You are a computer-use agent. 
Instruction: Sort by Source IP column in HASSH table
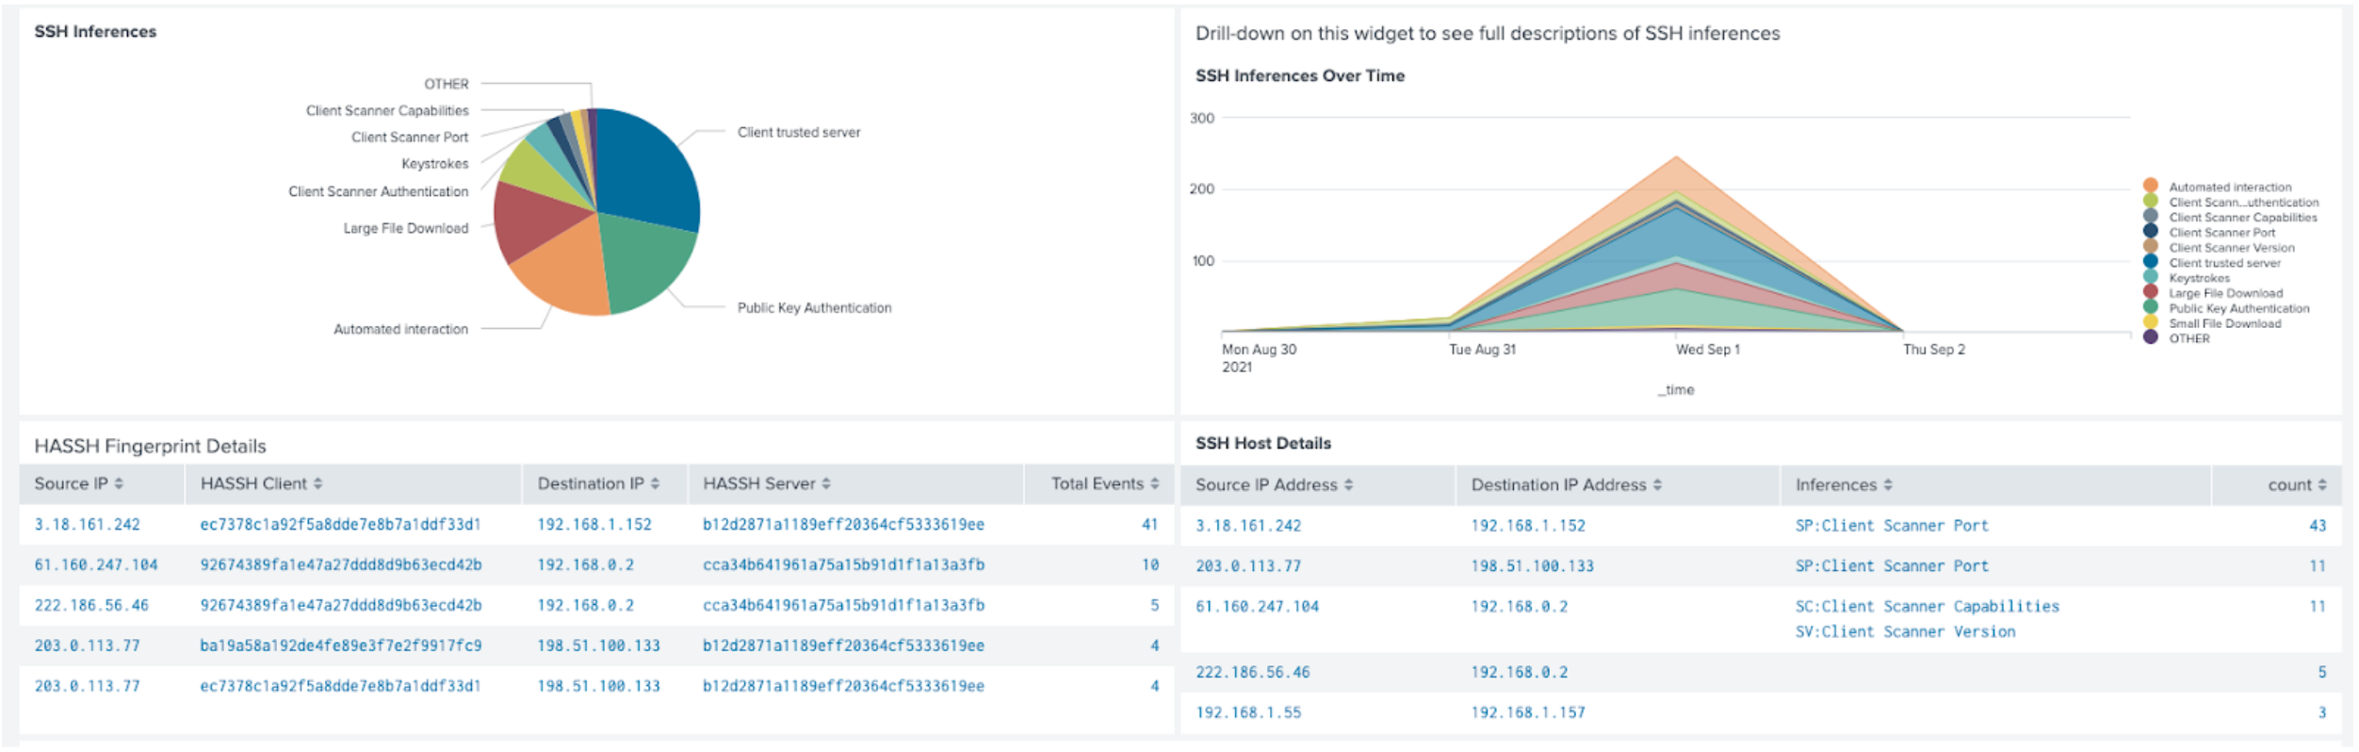(x=79, y=483)
